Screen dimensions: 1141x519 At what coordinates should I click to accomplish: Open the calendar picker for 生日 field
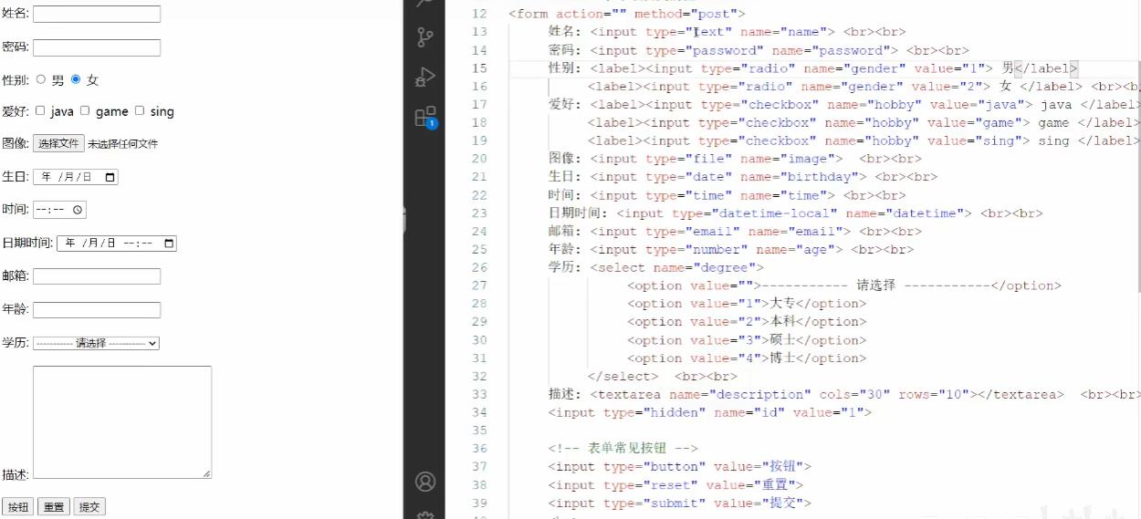pyautogui.click(x=110, y=177)
